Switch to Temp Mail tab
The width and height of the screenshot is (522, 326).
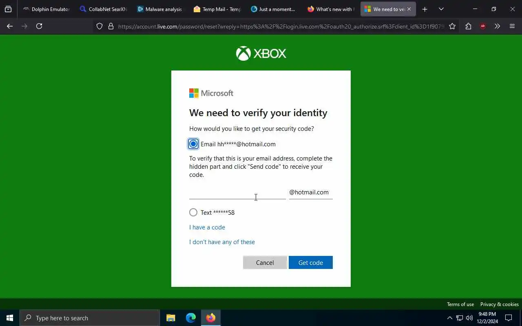217,9
